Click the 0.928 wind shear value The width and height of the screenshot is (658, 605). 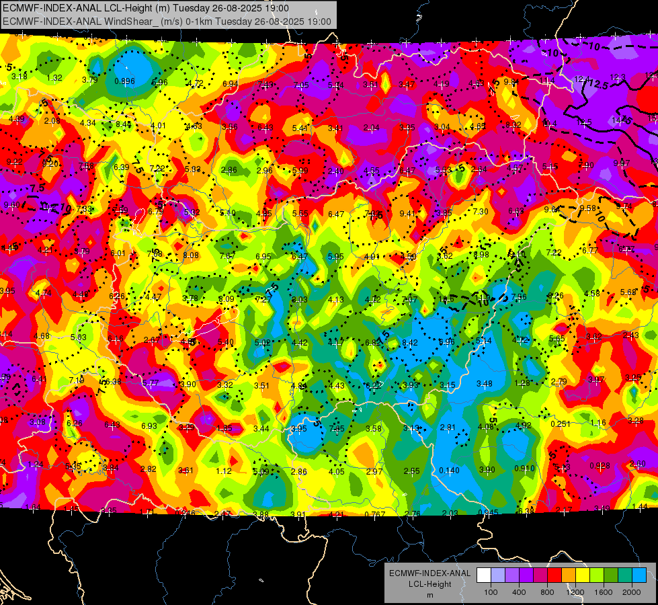(600, 465)
